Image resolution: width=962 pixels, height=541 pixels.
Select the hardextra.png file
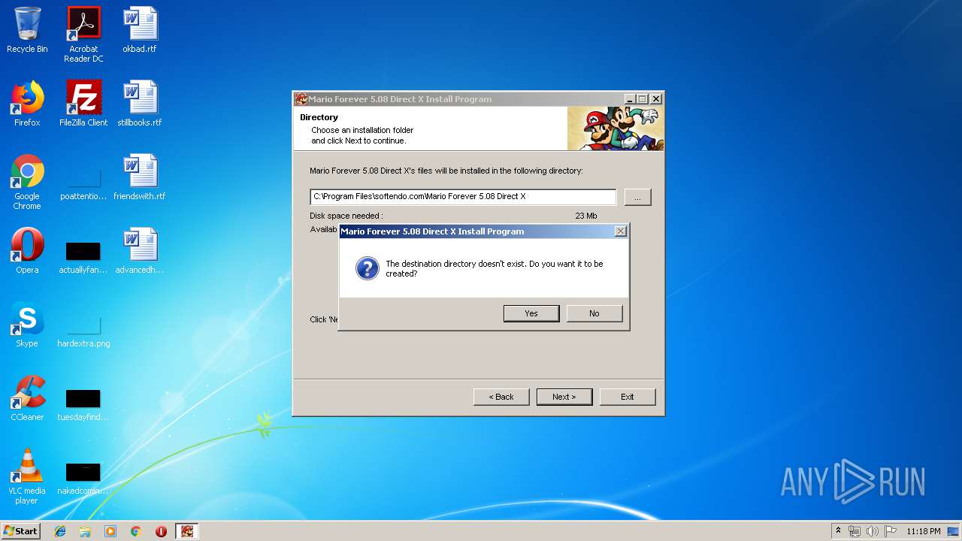click(x=83, y=331)
